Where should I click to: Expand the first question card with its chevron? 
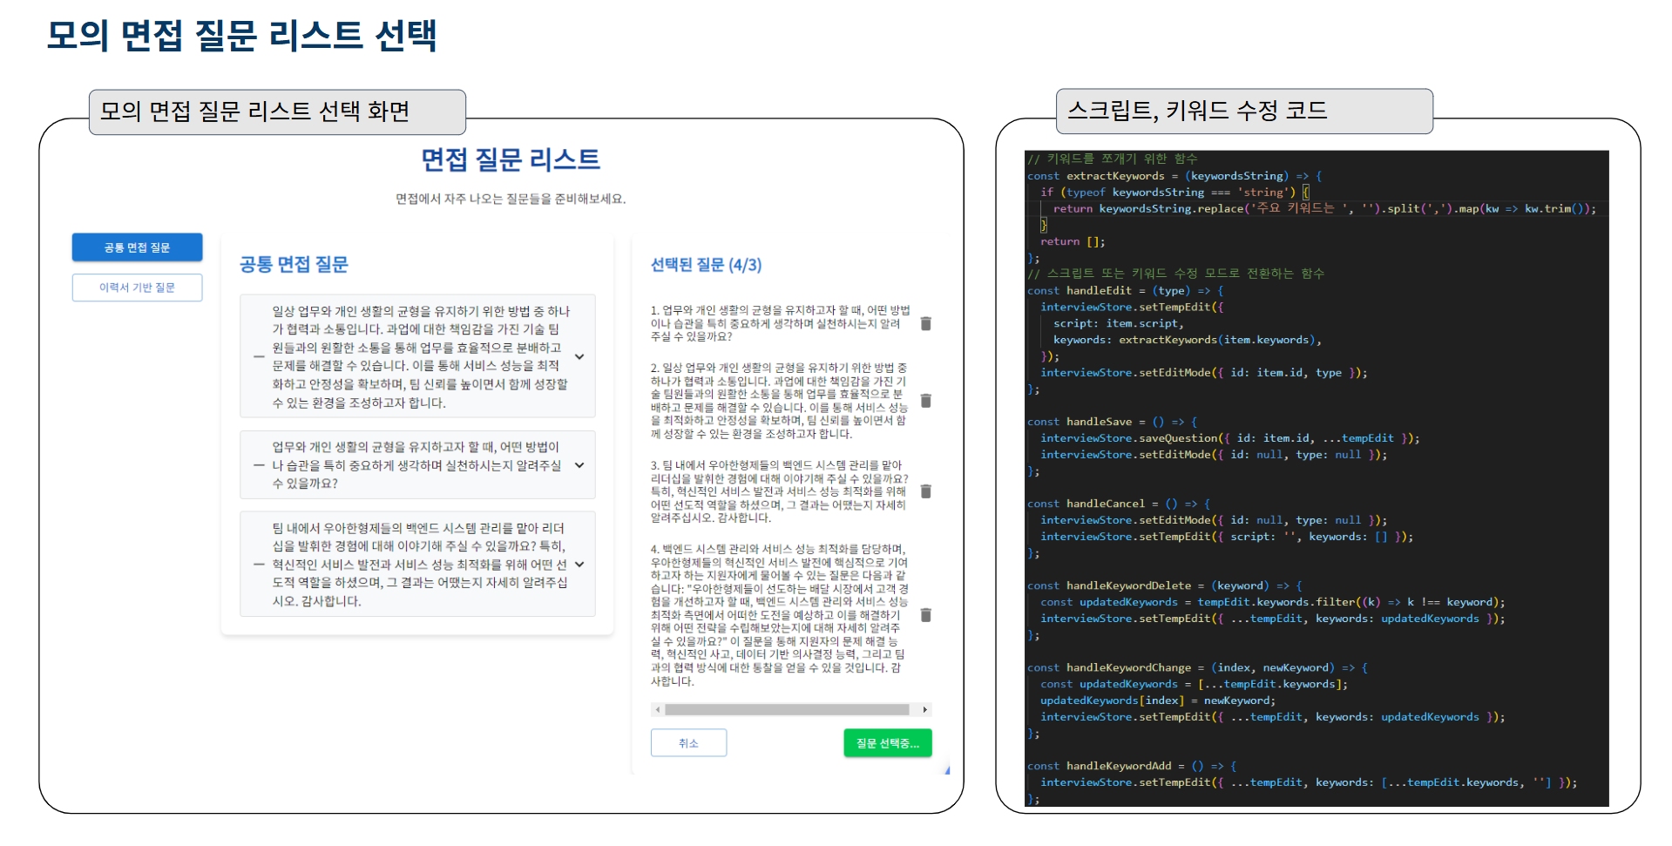coord(579,357)
